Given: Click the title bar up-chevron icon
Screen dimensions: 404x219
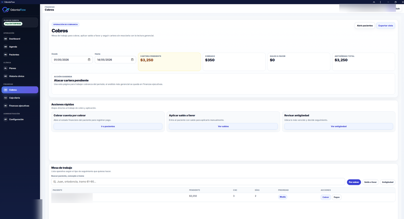Looking at the screenshot, I should coord(374,2).
